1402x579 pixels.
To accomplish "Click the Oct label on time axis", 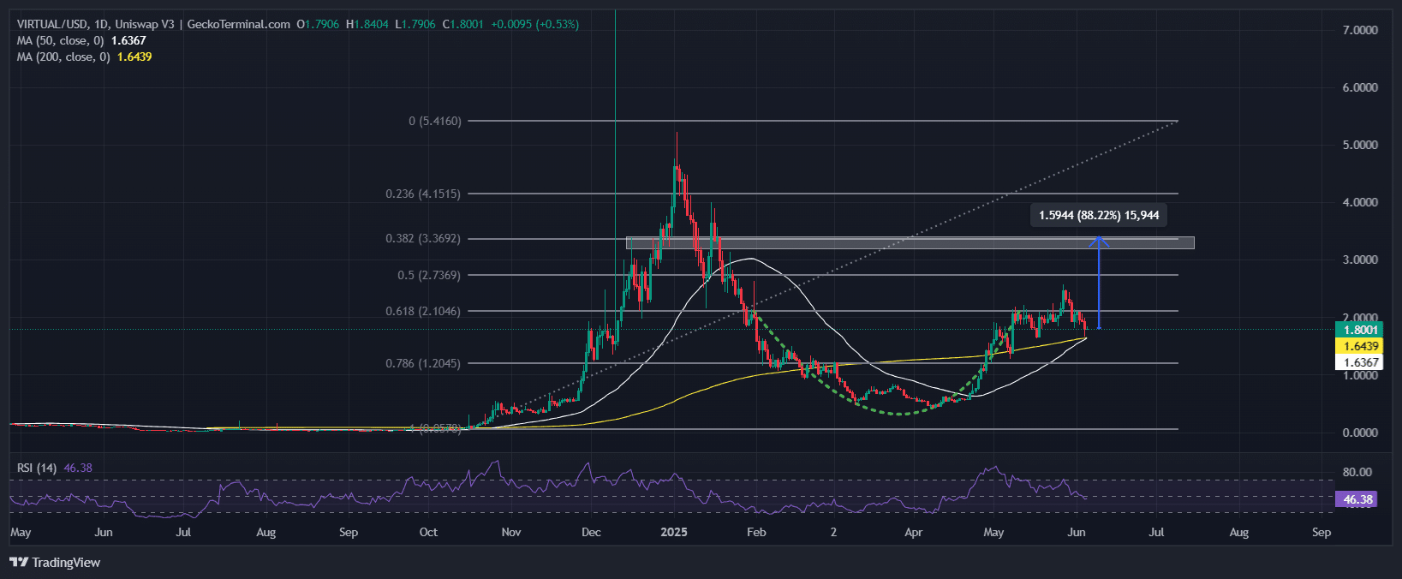I will pyautogui.click(x=428, y=532).
